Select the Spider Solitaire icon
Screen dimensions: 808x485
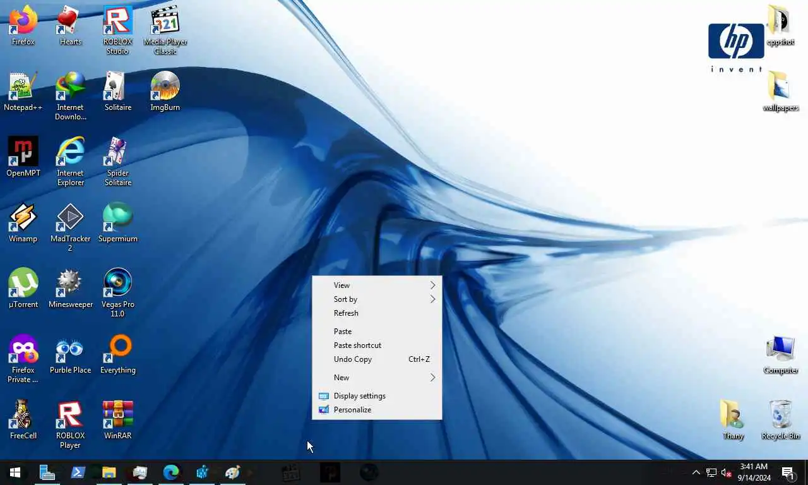click(x=118, y=162)
